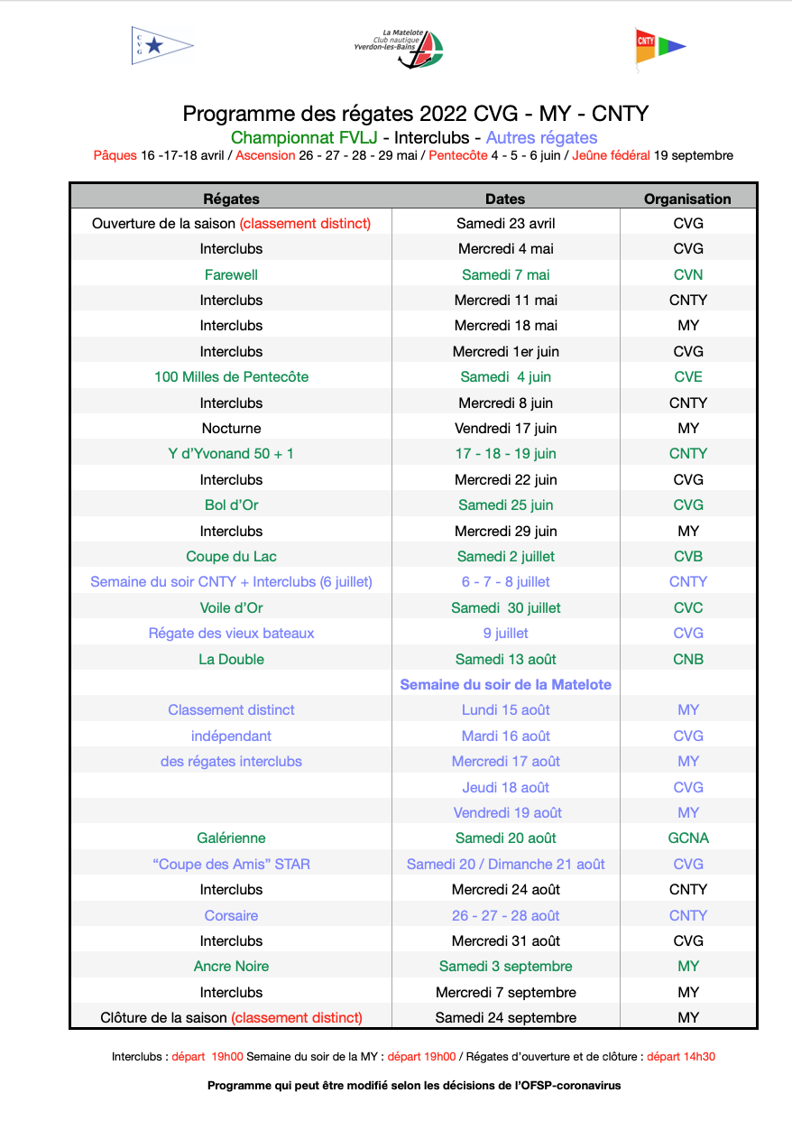Select the Semaine du soir de la Matelote heading

(x=505, y=684)
